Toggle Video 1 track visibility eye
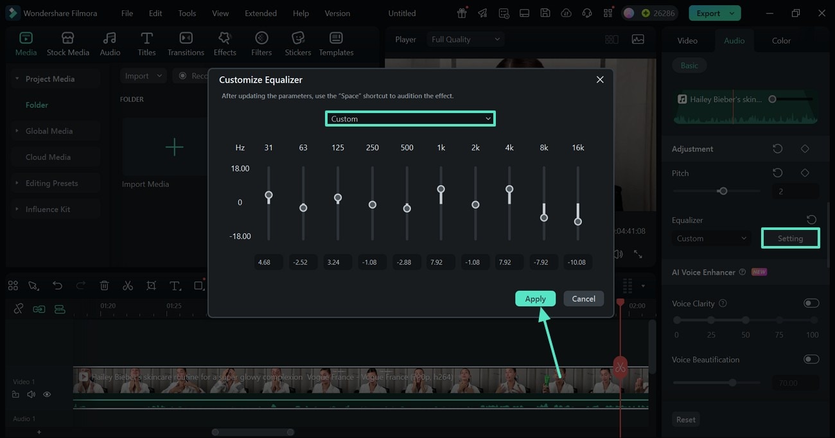This screenshot has height=438, width=835. 47,394
